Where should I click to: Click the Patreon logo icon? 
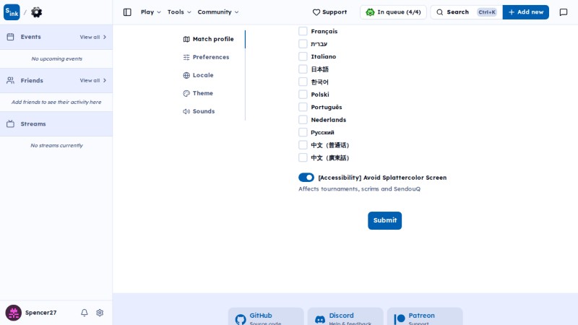pos(400,319)
